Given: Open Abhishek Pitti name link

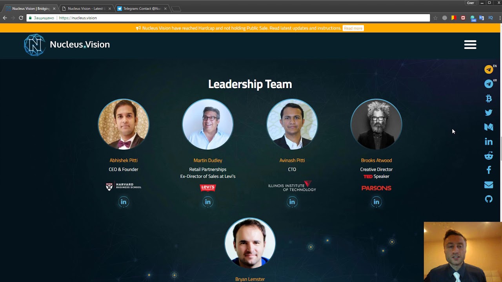Looking at the screenshot, I should pos(124,160).
